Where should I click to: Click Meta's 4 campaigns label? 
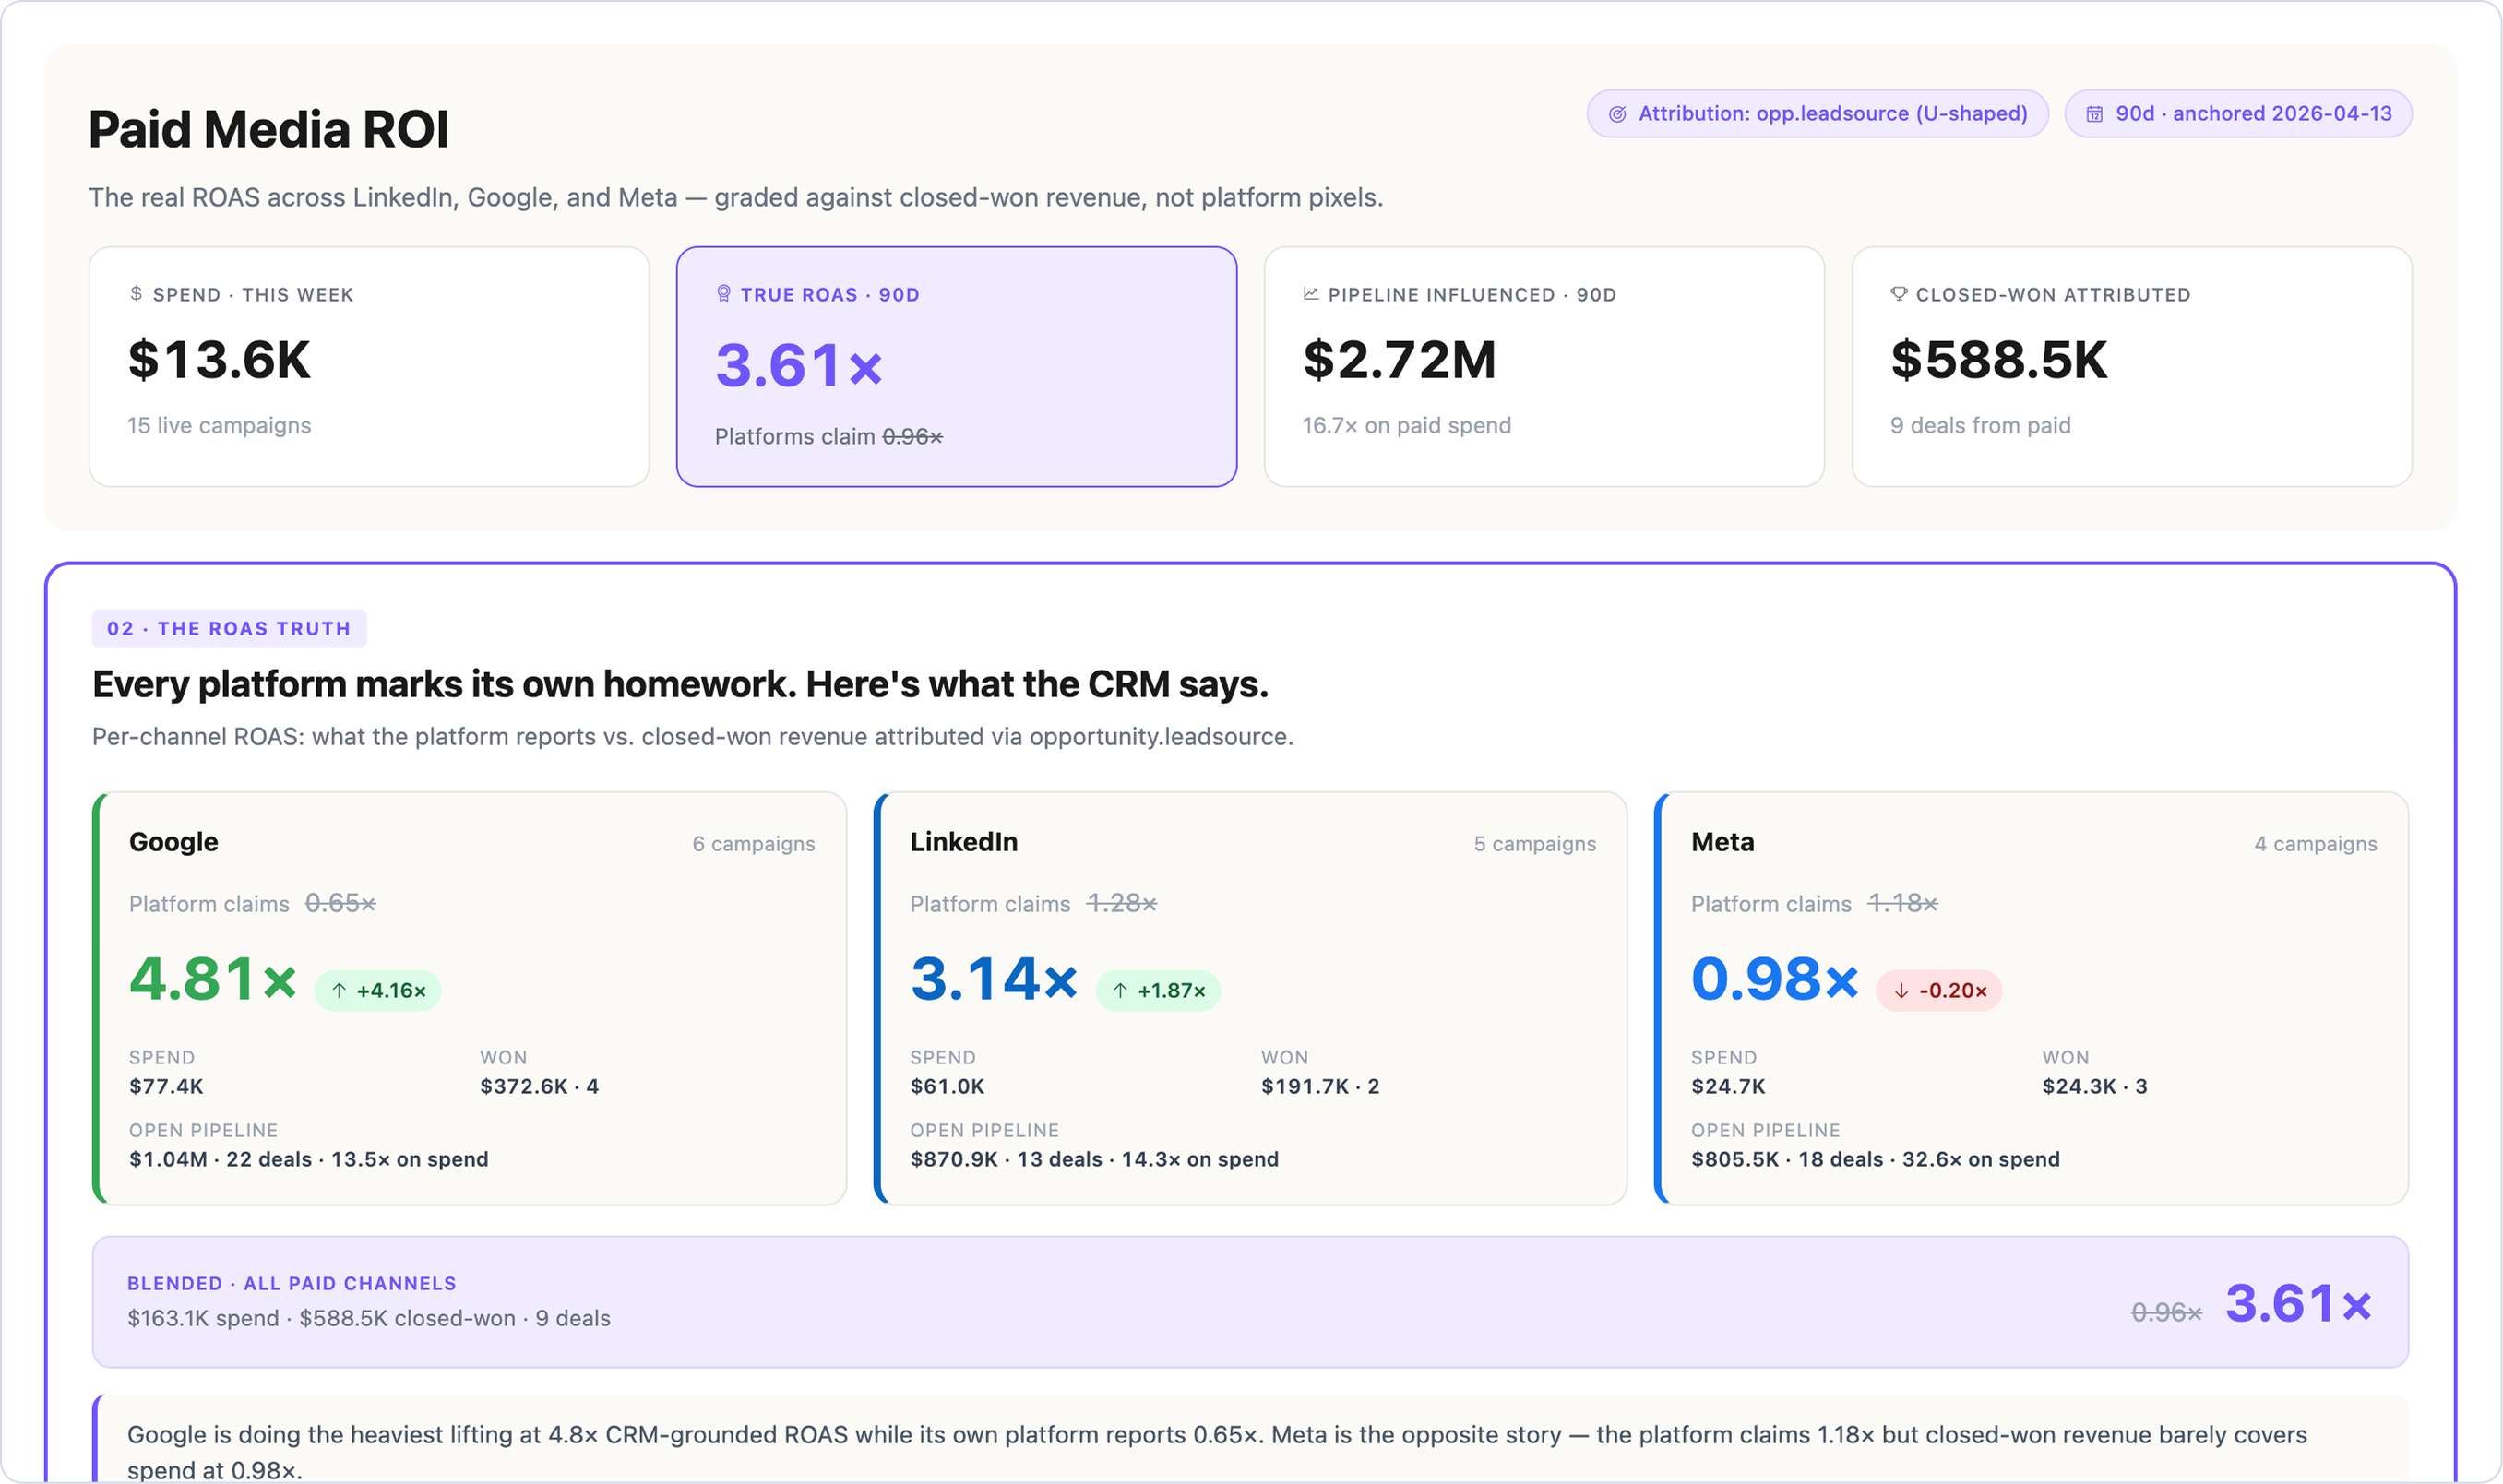(2316, 844)
